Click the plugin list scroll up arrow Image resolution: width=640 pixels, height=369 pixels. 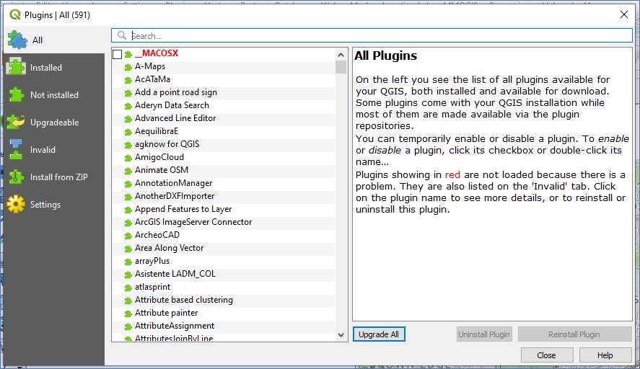pos(341,55)
